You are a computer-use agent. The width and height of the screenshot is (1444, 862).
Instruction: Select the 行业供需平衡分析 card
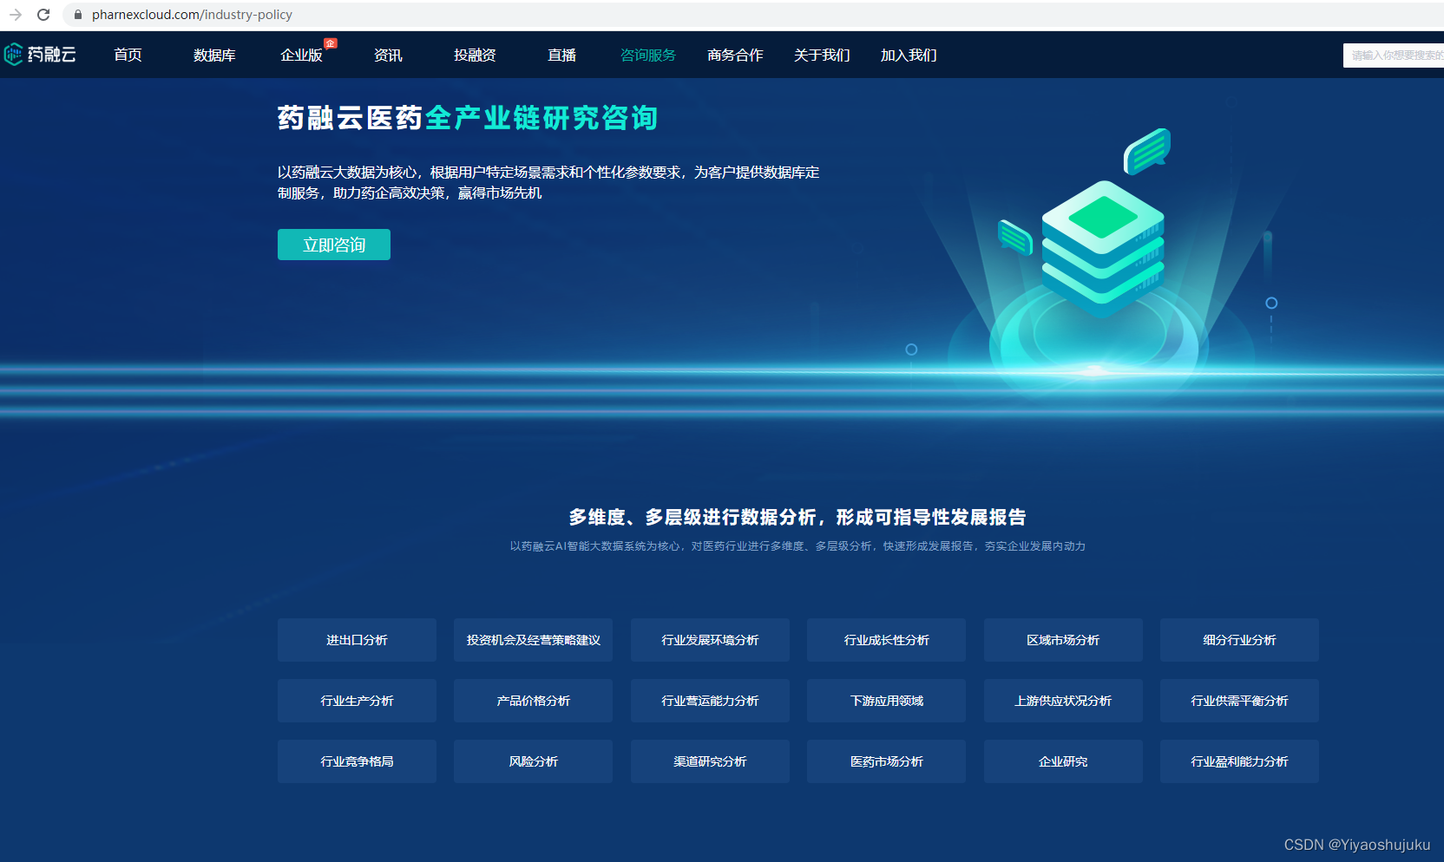1239,701
